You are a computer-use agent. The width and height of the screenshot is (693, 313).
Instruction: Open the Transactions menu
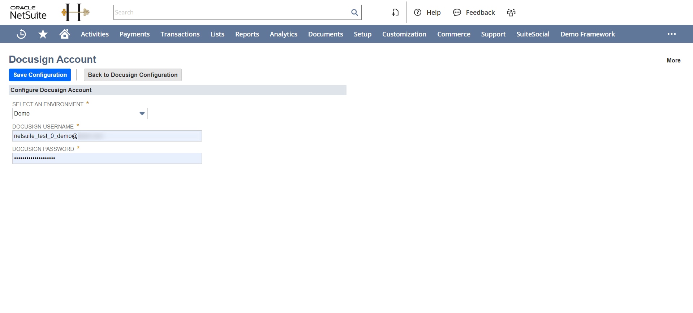180,34
